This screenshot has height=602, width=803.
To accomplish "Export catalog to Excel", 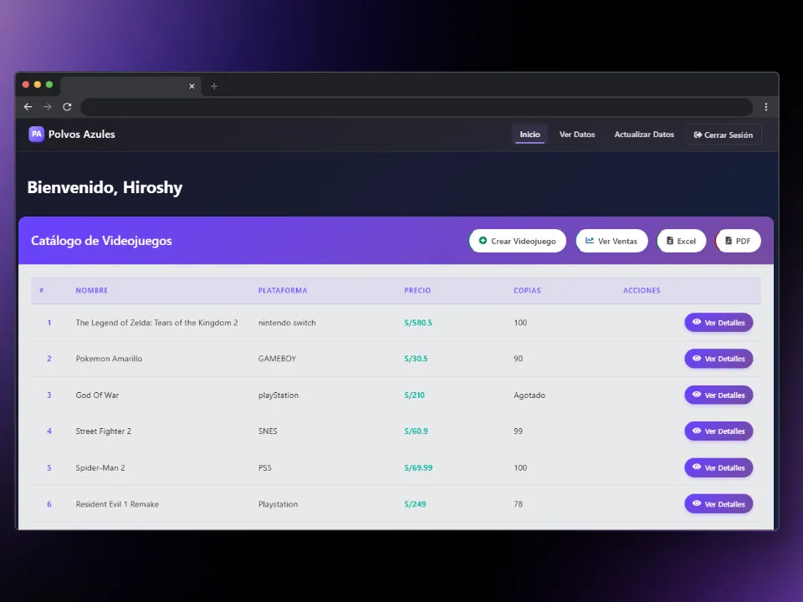I will [681, 241].
